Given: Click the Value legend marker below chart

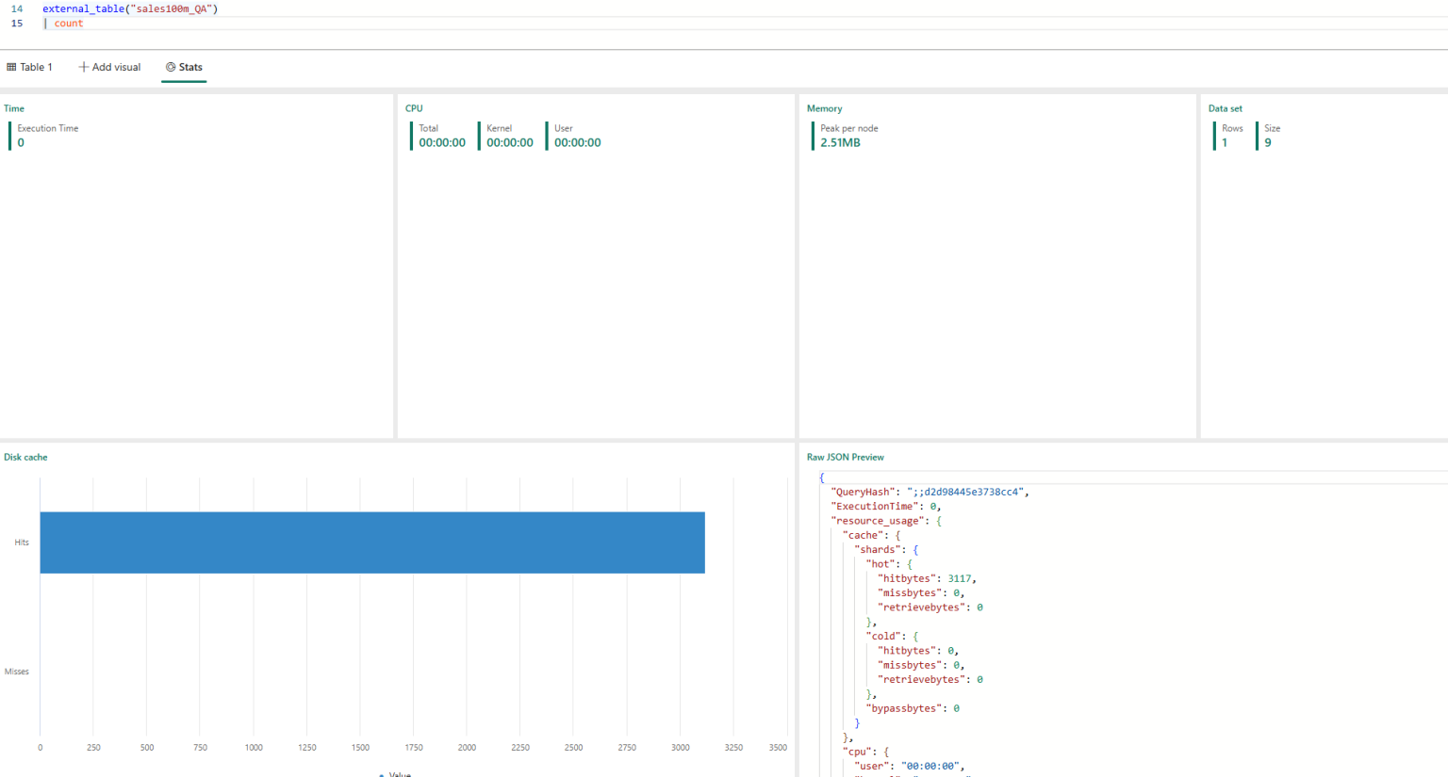Looking at the screenshot, I should click(382, 775).
